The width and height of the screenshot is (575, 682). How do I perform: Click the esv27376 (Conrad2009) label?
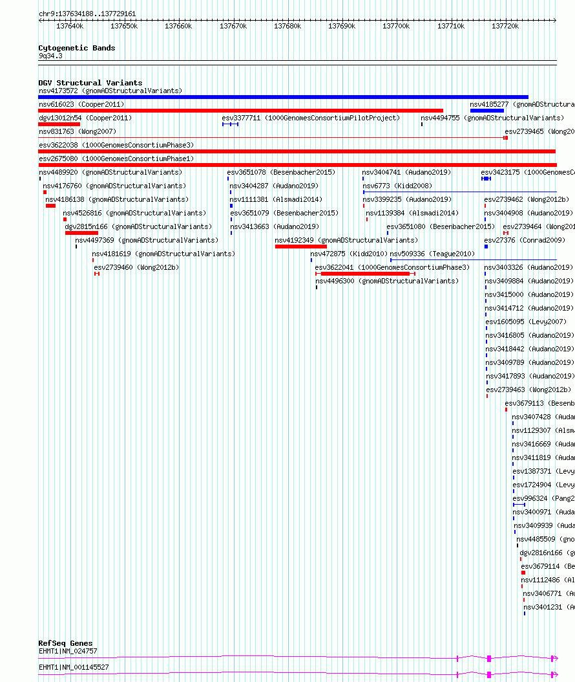pyautogui.click(x=525, y=239)
